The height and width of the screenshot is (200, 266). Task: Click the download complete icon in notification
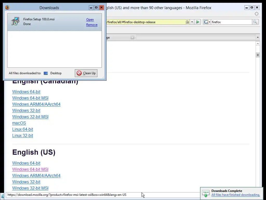(206, 193)
